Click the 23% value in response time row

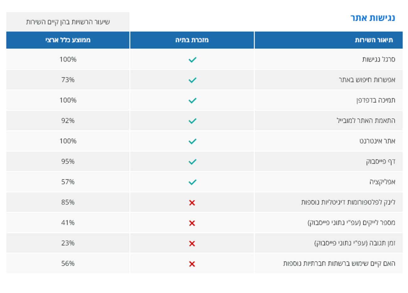(68, 243)
